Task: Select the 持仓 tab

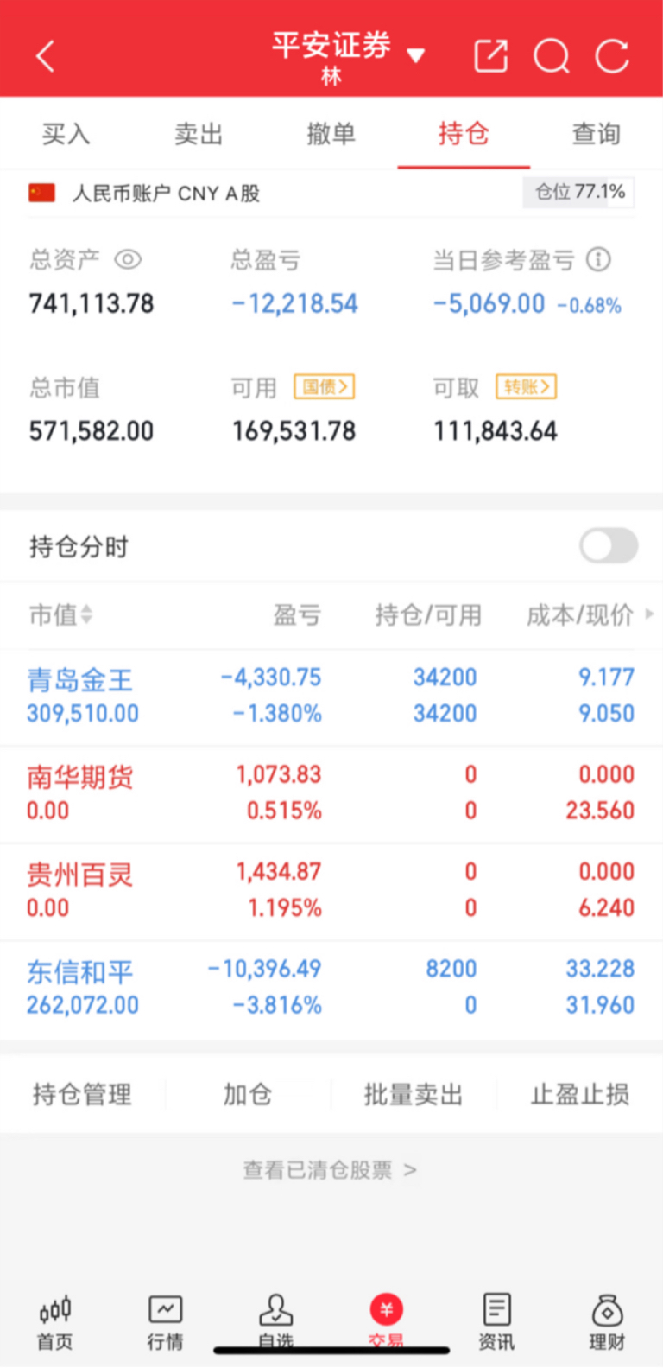Action: point(464,134)
